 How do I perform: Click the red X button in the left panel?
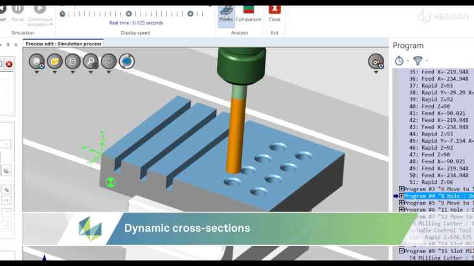tap(9, 64)
